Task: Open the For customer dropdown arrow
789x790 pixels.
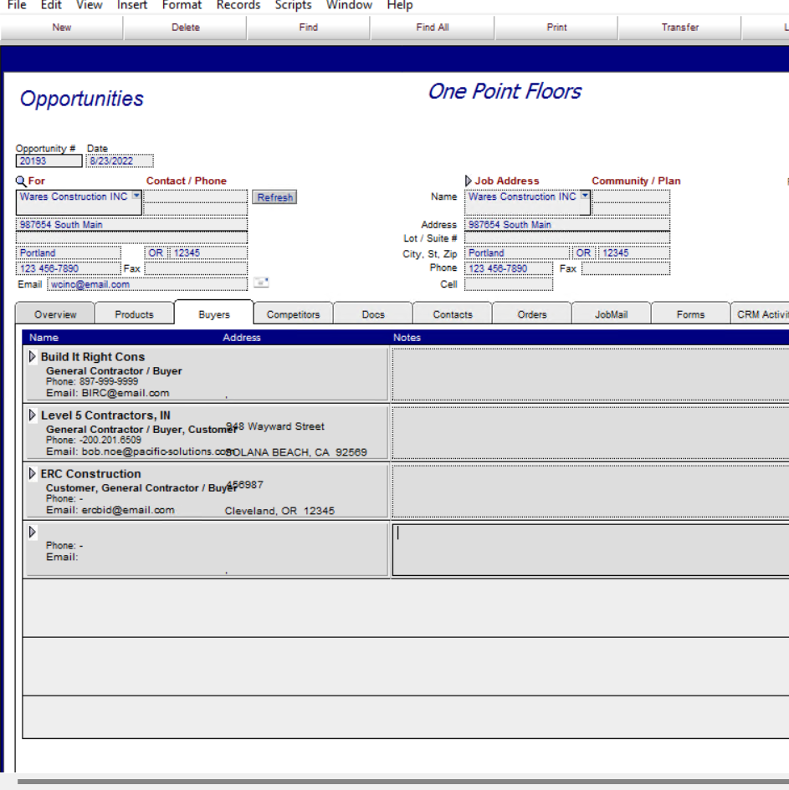Action: coord(136,196)
